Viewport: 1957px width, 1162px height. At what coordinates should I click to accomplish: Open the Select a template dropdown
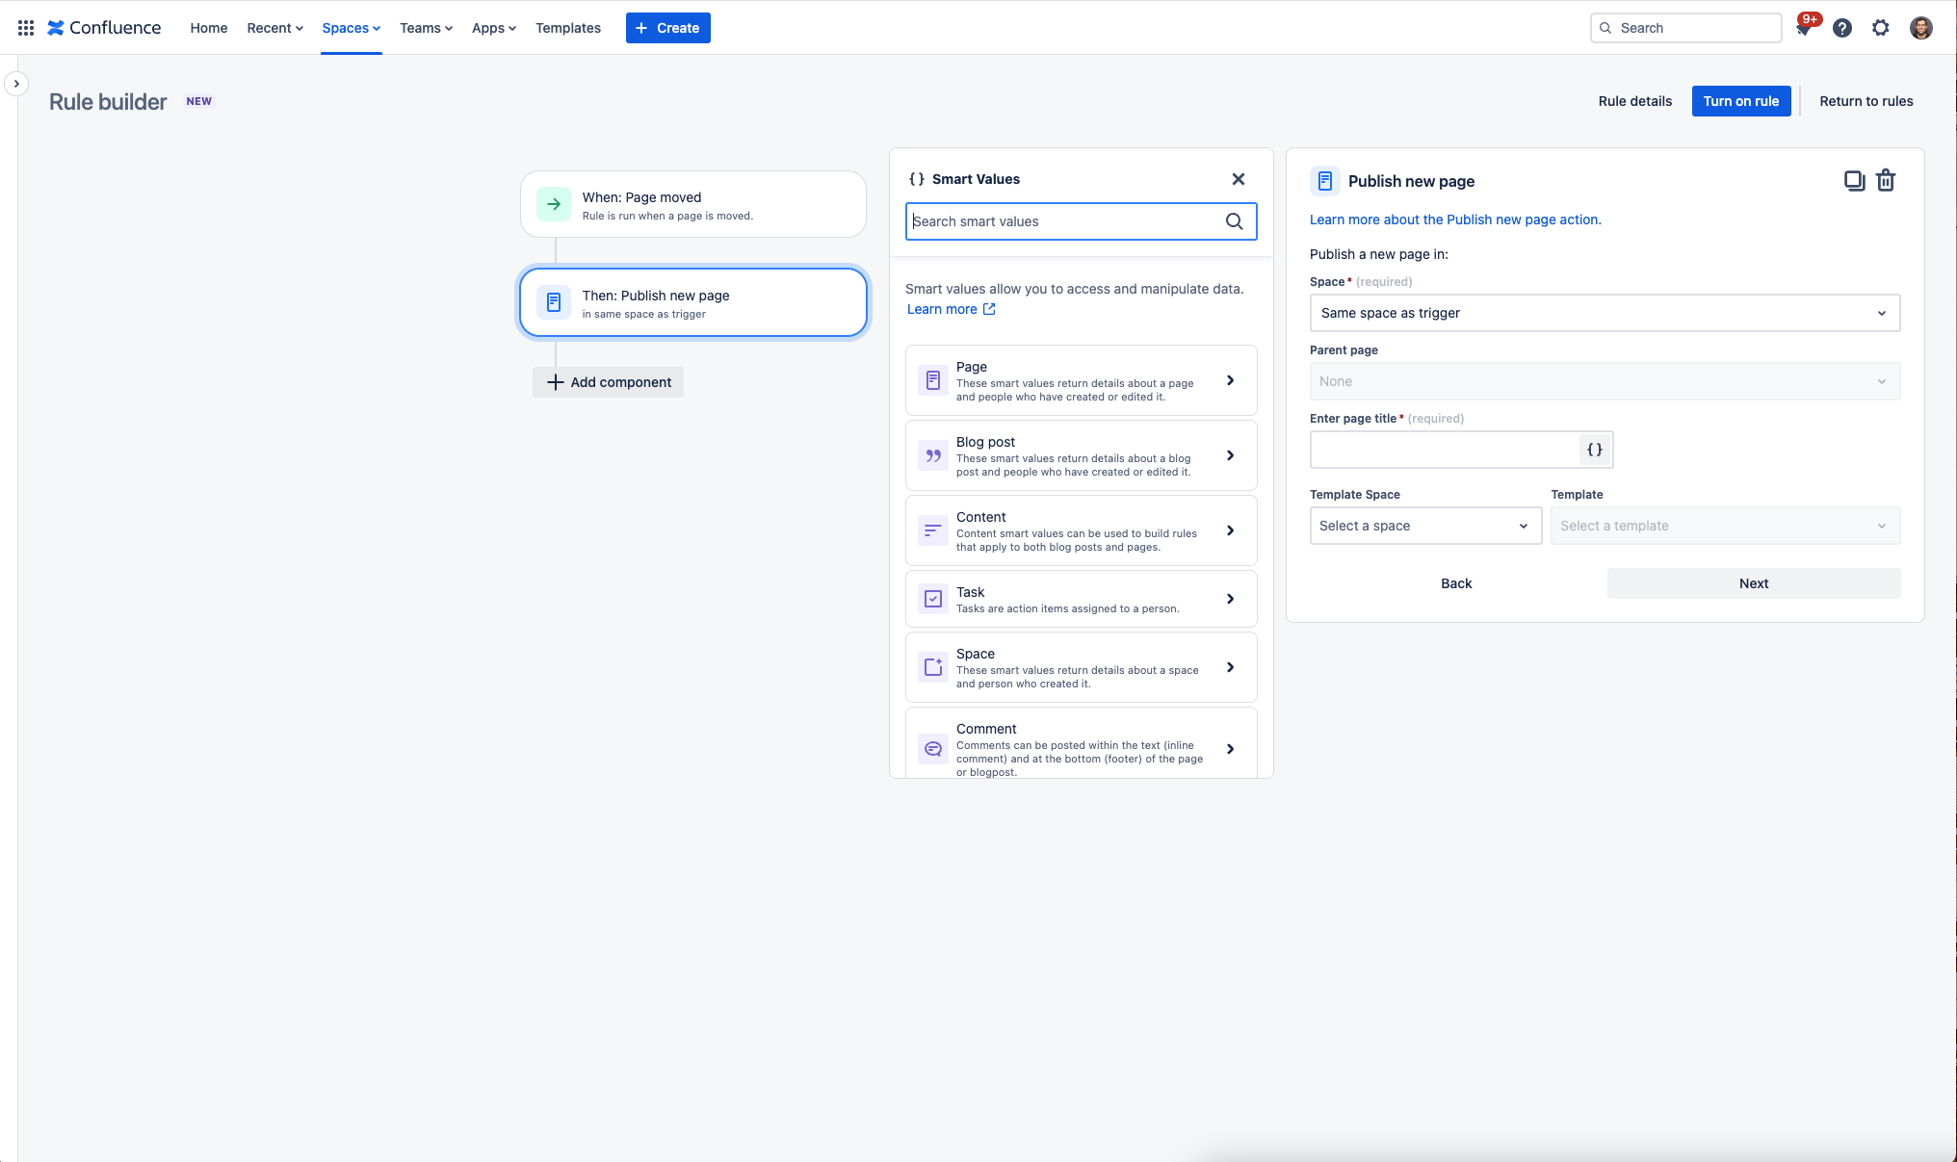click(1725, 526)
